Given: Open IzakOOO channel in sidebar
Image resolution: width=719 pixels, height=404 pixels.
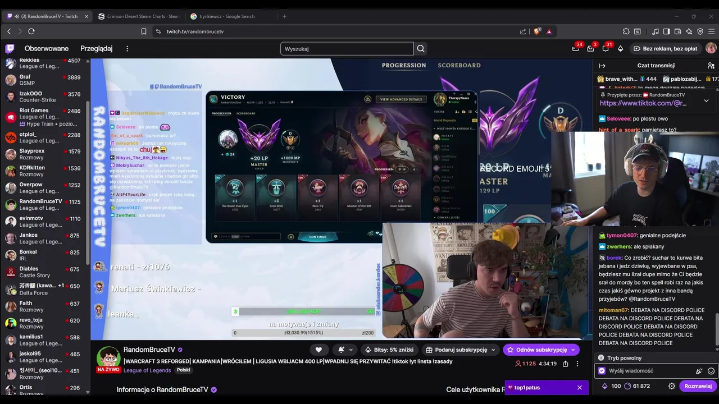Looking at the screenshot, I should click(45, 97).
